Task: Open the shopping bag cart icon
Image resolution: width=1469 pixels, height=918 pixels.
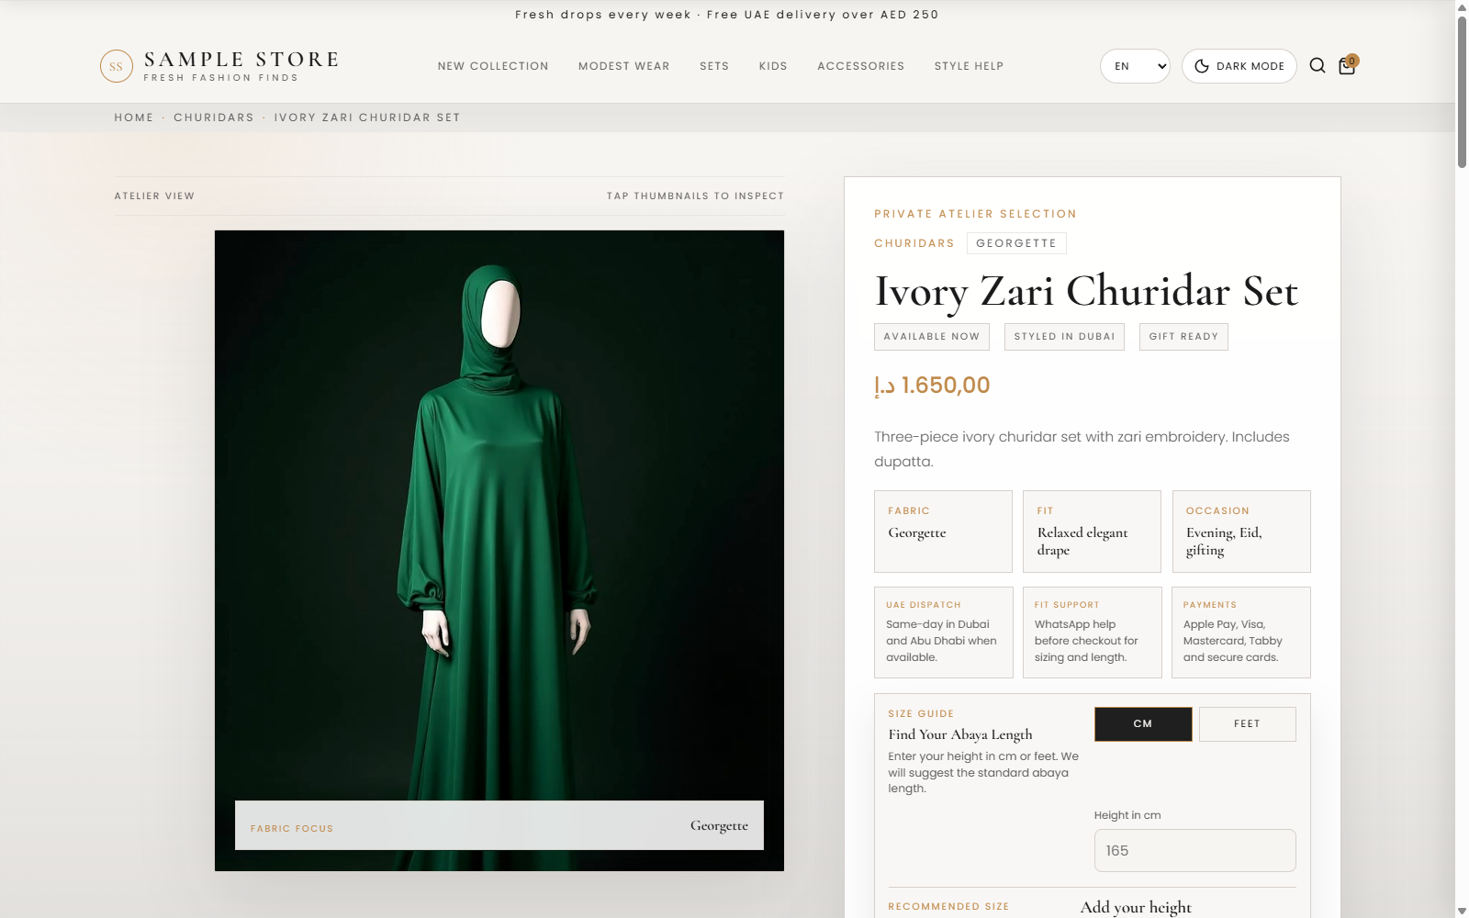Action: (x=1347, y=65)
